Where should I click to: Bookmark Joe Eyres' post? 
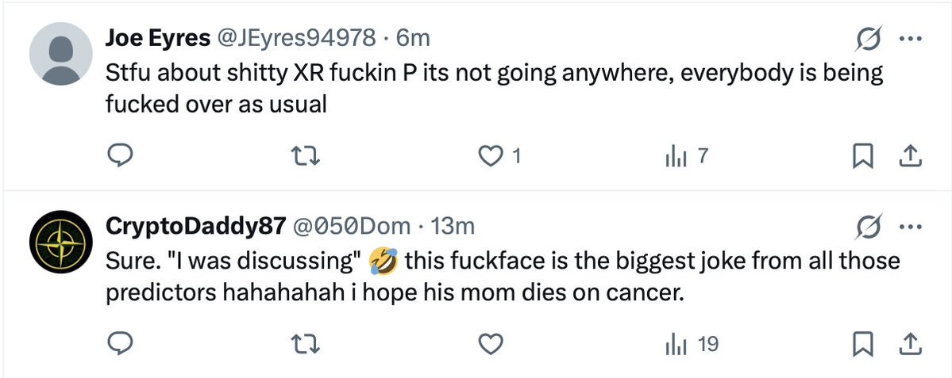click(x=861, y=157)
